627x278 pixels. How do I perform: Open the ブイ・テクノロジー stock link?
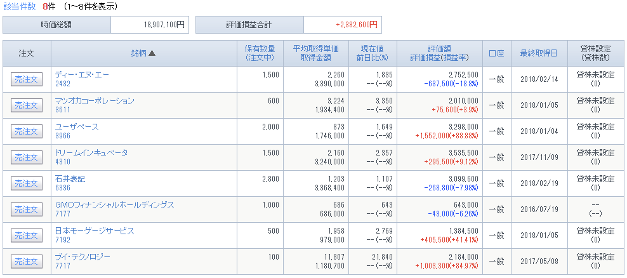tap(82, 257)
